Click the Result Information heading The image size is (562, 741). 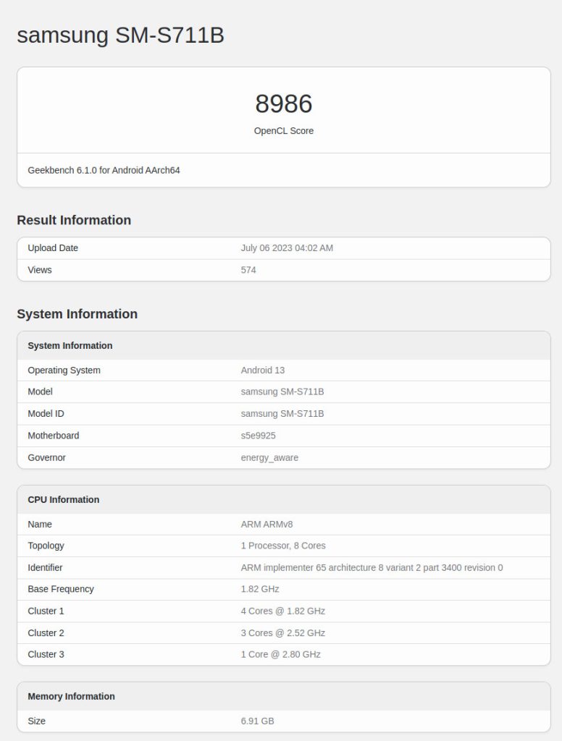coord(74,220)
